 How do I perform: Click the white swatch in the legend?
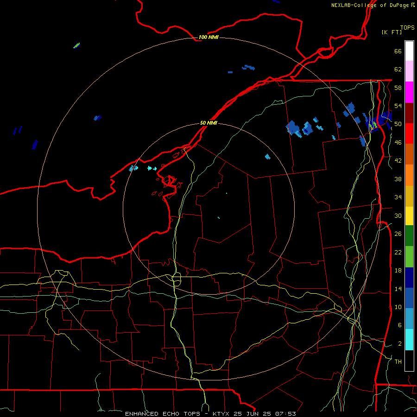coord(409,51)
